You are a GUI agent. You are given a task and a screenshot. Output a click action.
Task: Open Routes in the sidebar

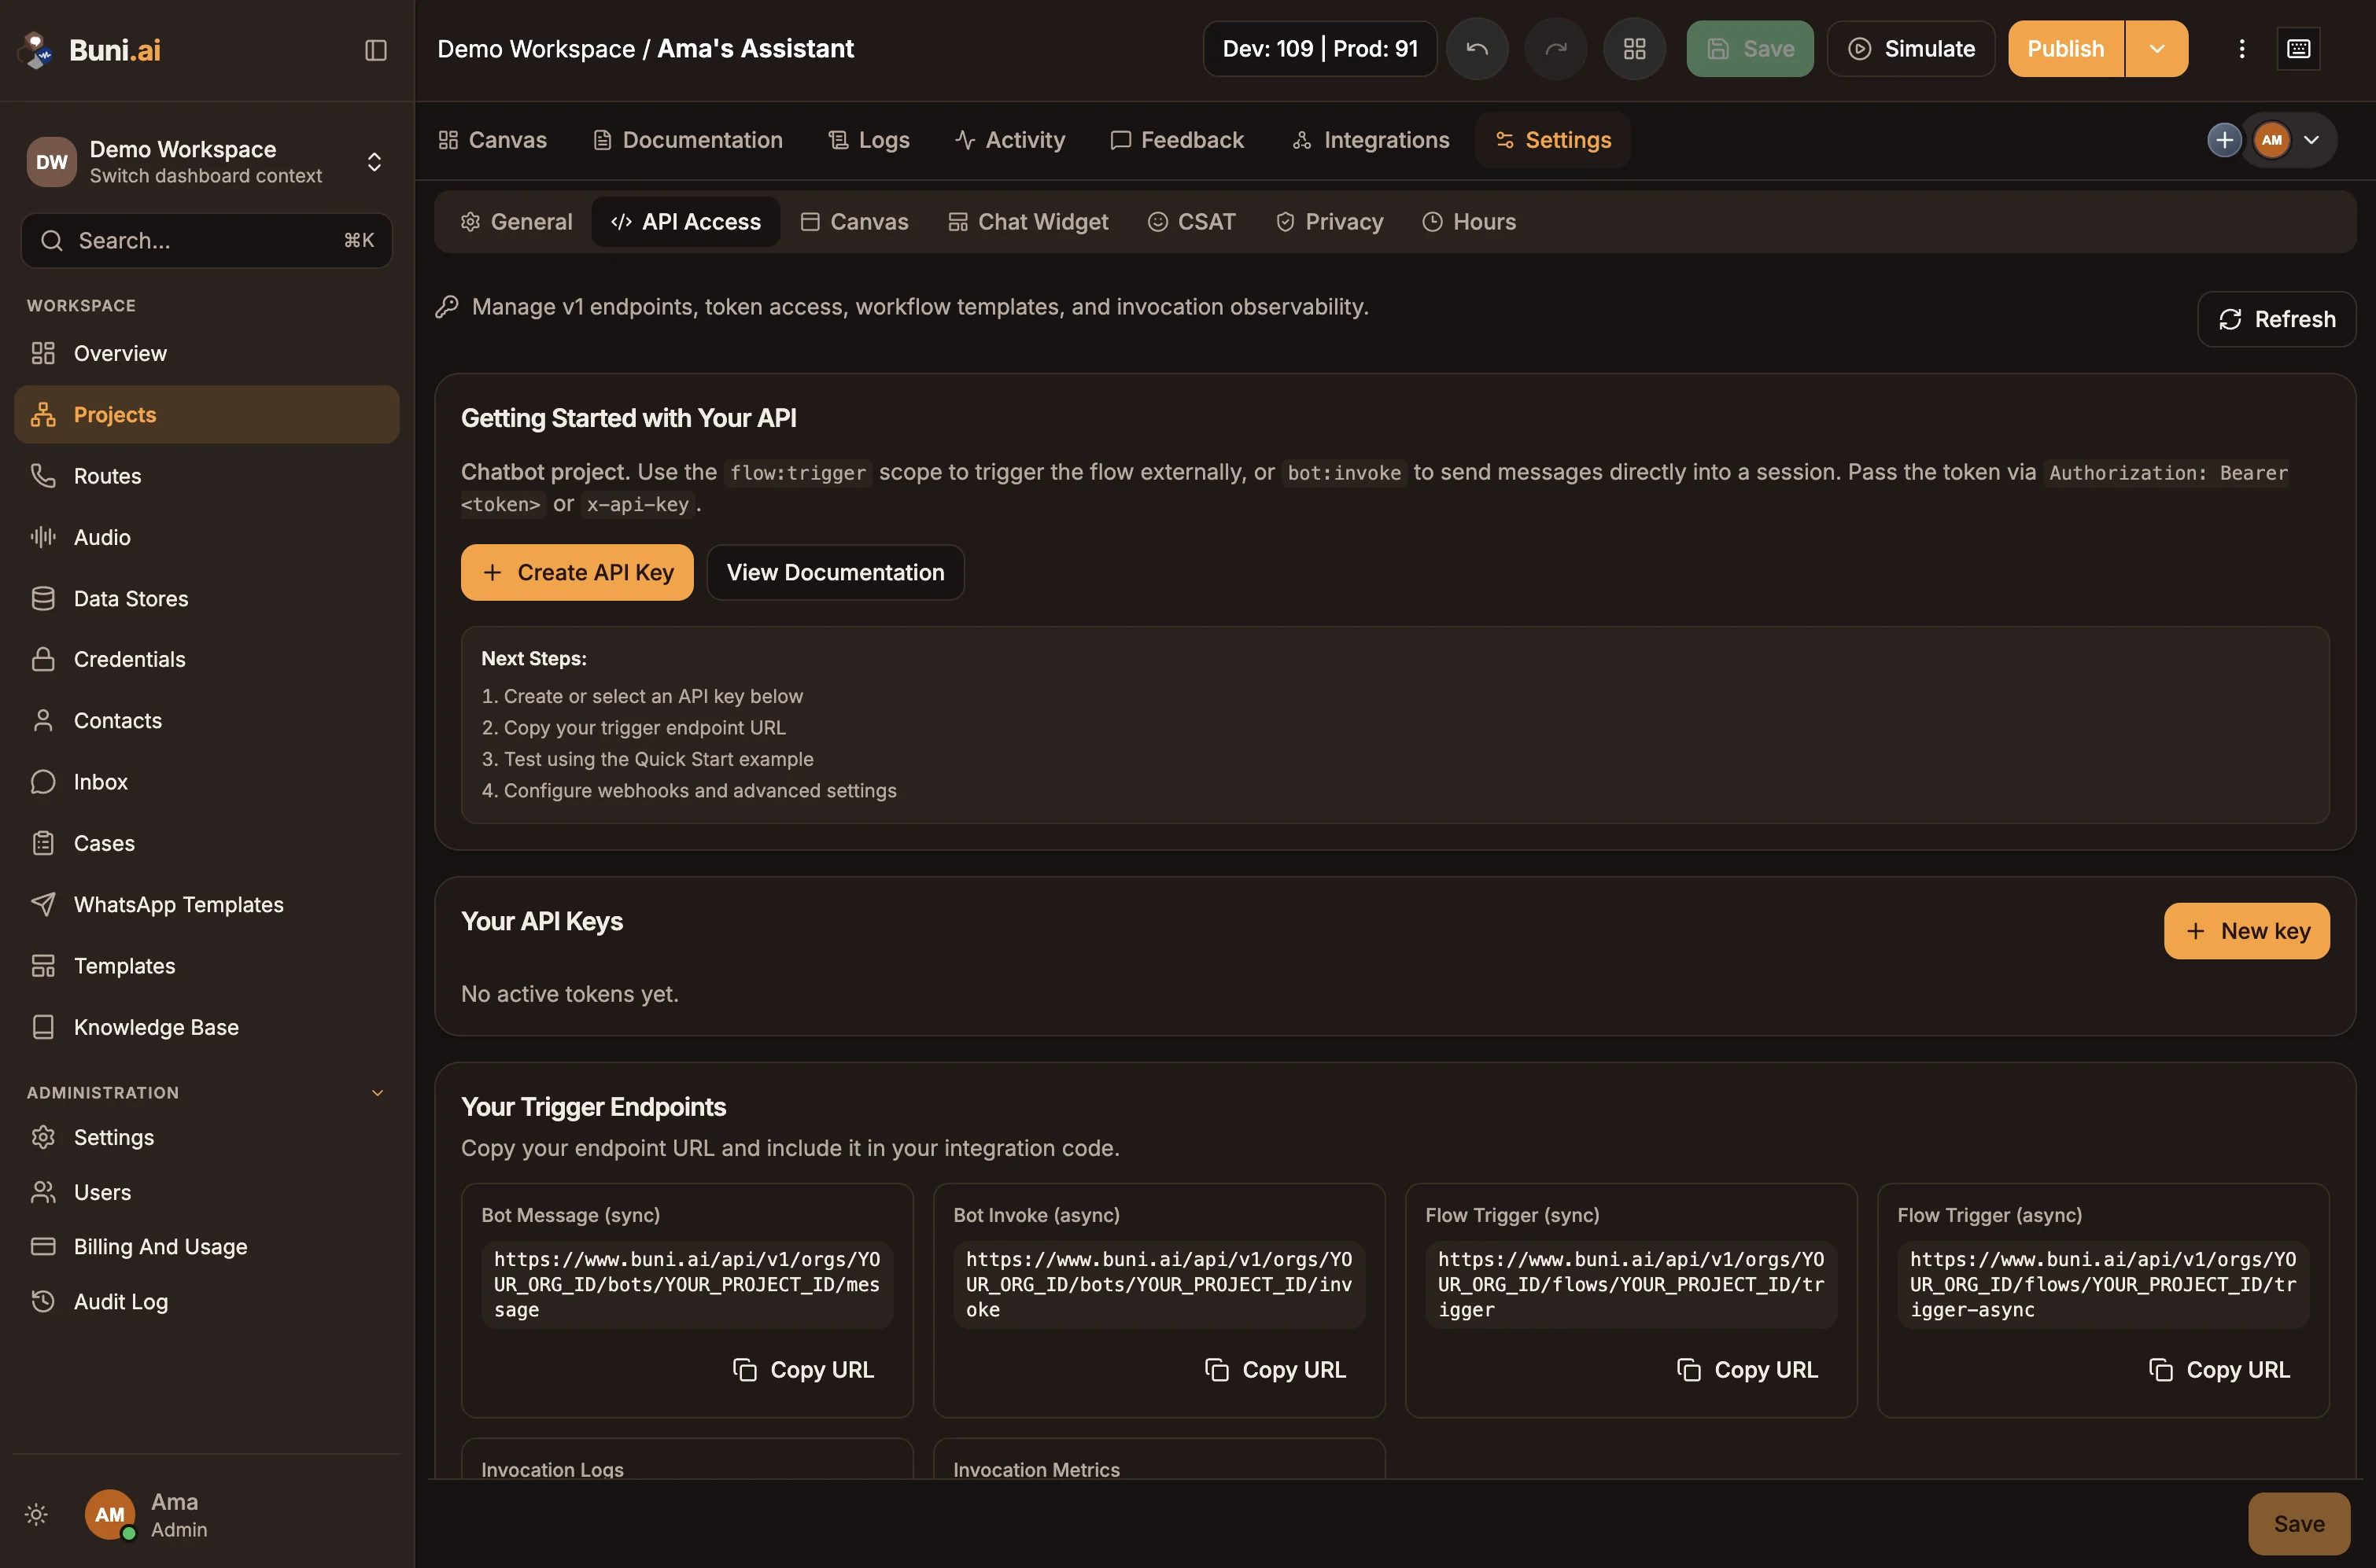coord(207,476)
